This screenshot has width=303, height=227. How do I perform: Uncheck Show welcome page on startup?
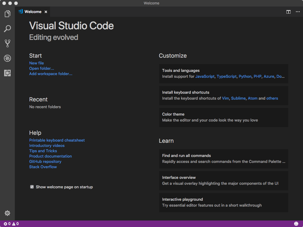[32, 187]
